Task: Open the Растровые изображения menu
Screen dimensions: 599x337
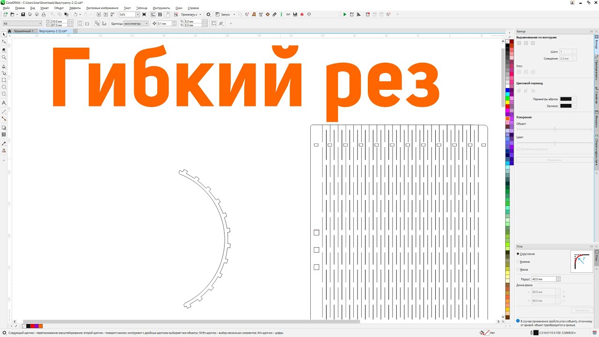Action: 102,8
